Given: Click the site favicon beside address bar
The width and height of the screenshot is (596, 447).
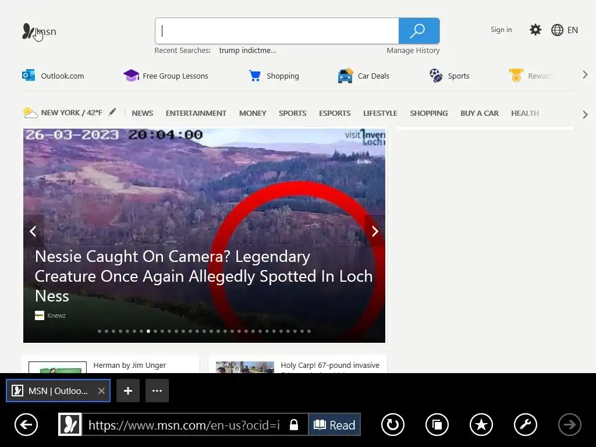Looking at the screenshot, I should (70, 424).
